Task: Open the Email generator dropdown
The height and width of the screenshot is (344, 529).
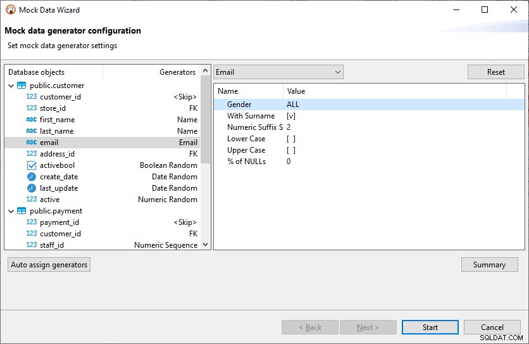Action: 278,72
